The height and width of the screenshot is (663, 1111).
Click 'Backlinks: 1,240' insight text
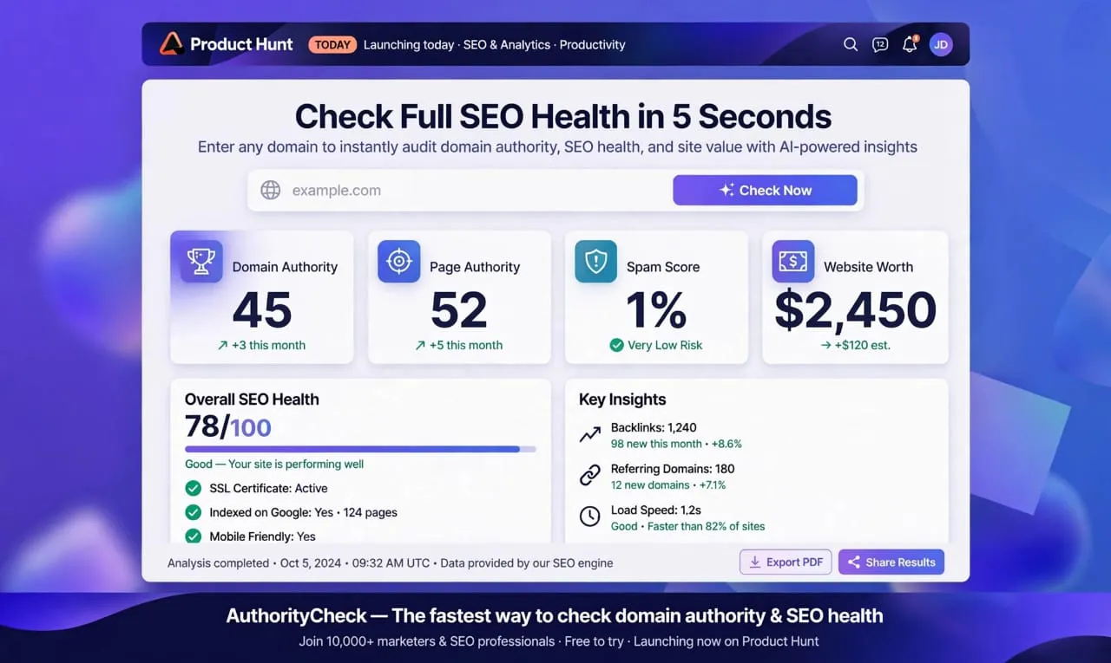coord(654,427)
